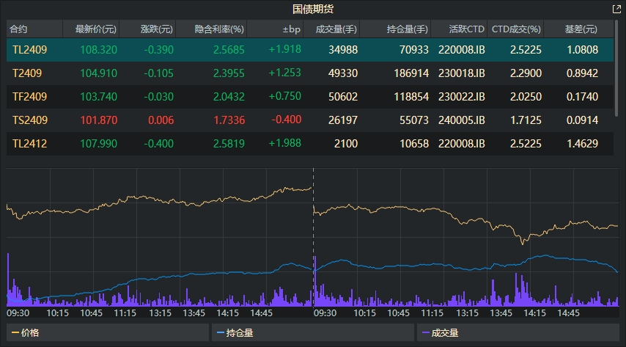
Task: Open the 240005.IB CTD bond link
Action: (x=459, y=120)
